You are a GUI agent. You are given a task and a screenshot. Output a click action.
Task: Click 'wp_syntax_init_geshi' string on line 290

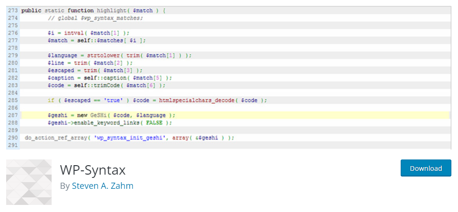click(130, 138)
